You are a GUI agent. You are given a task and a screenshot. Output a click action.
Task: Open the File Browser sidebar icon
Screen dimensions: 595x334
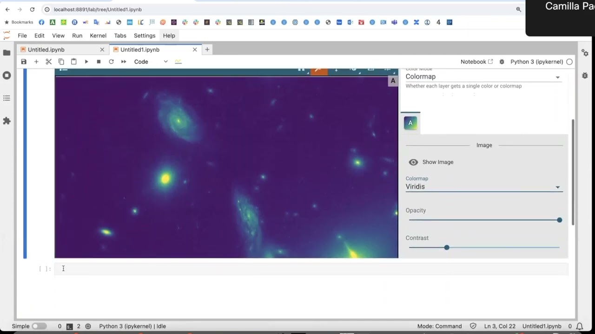point(7,53)
